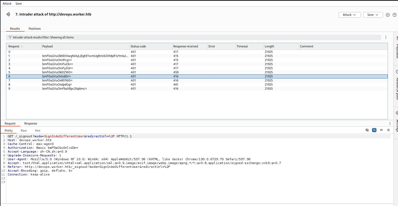Select the row with payload bmF0aGVuOmFyZQ==
Viewport: 398px width, 206px height.
(197, 68)
